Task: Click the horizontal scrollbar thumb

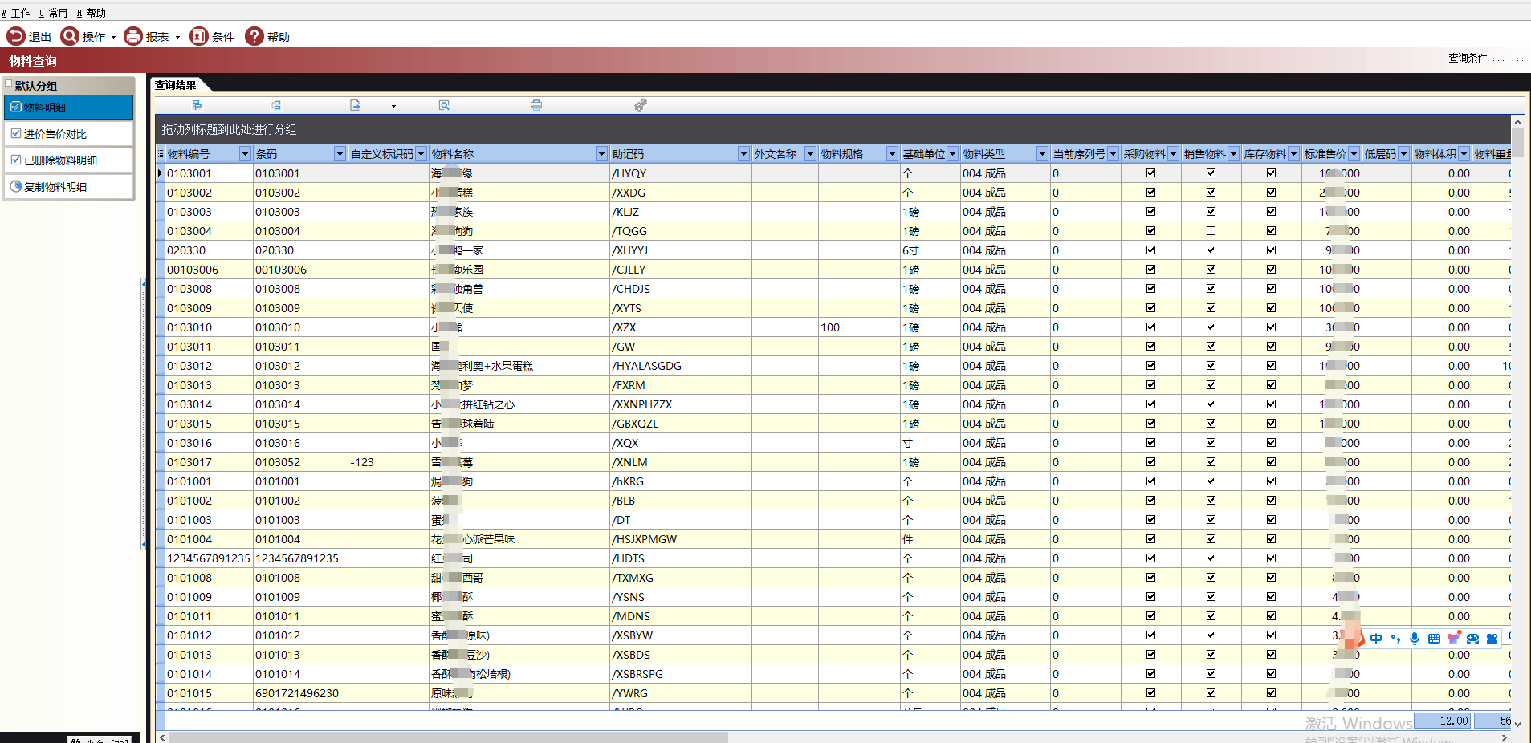Action: tap(448, 737)
